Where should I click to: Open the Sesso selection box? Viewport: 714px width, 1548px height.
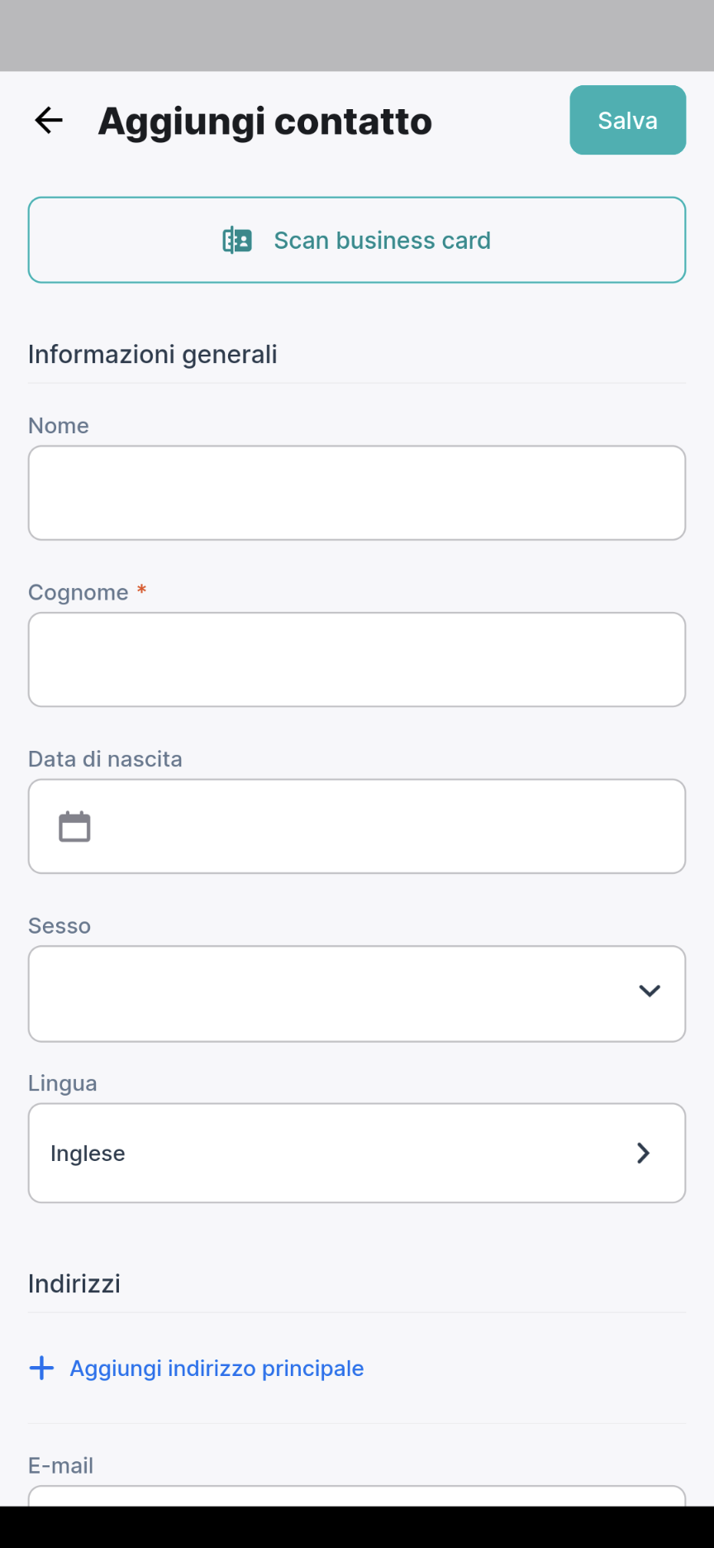click(x=357, y=994)
